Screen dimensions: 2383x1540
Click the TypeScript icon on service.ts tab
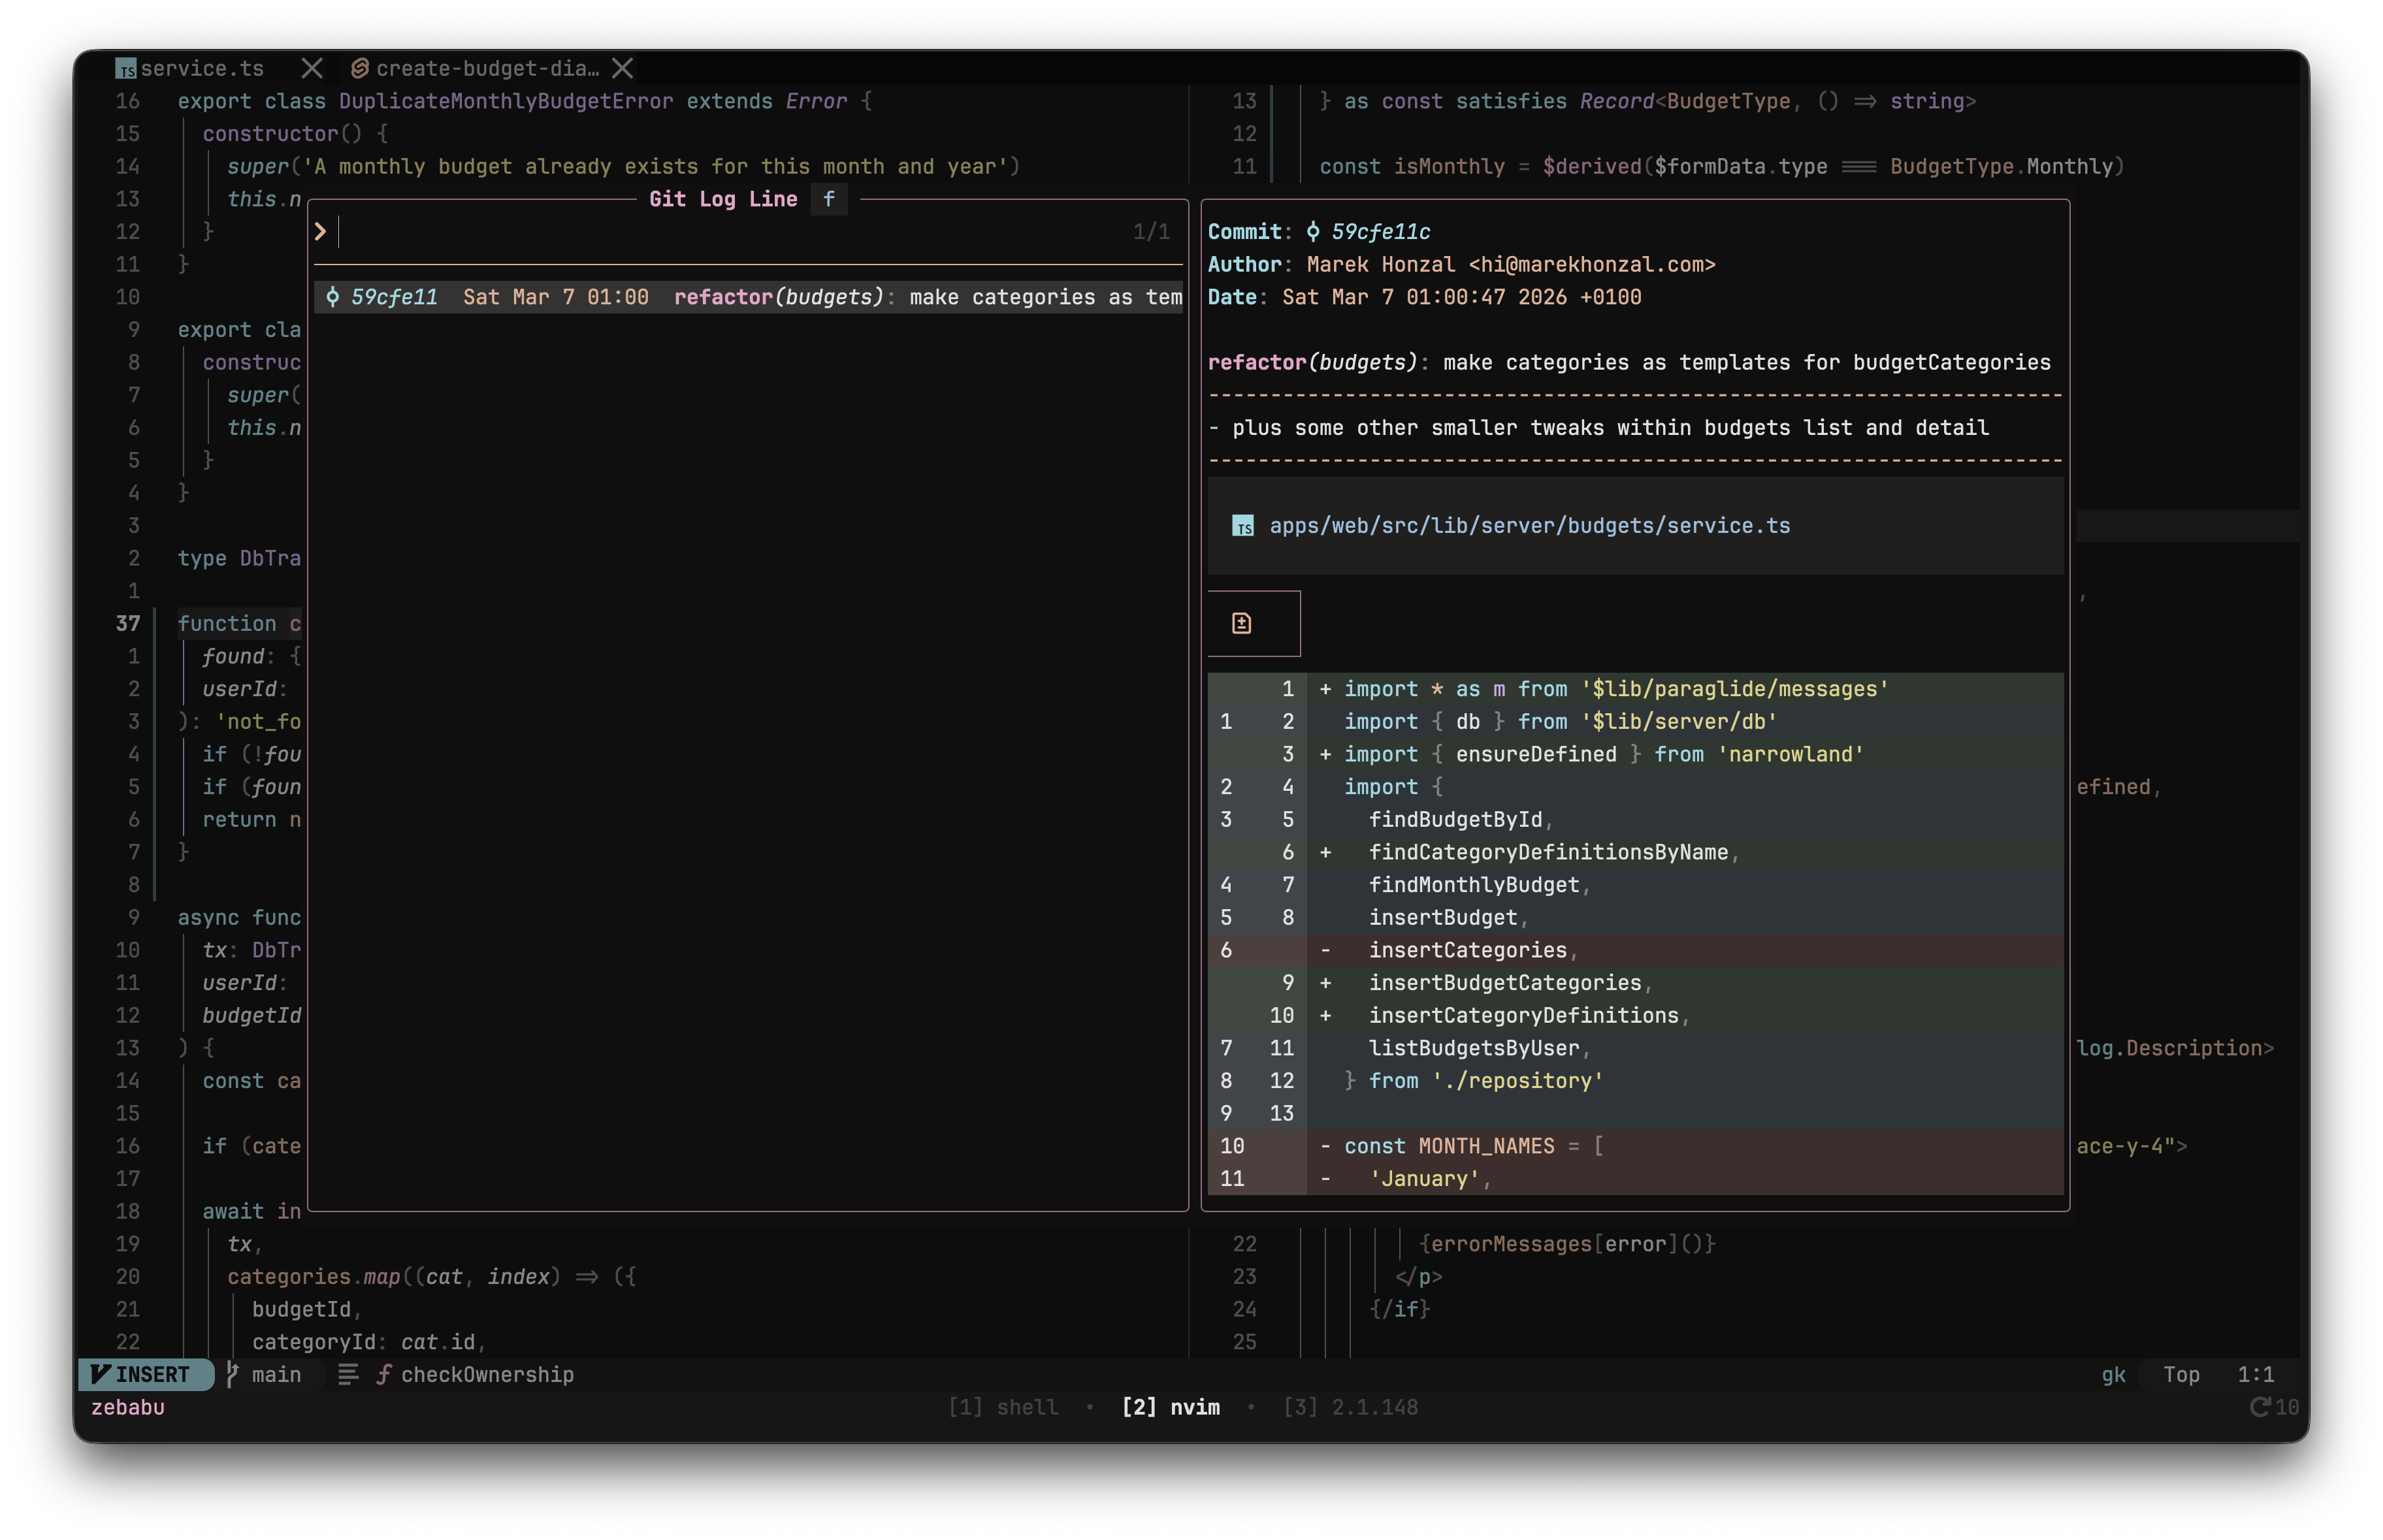pos(125,69)
